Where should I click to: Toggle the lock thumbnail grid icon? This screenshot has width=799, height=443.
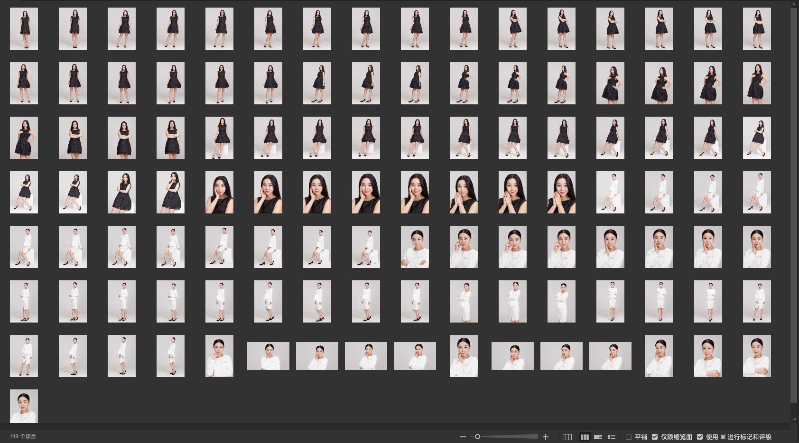(567, 437)
